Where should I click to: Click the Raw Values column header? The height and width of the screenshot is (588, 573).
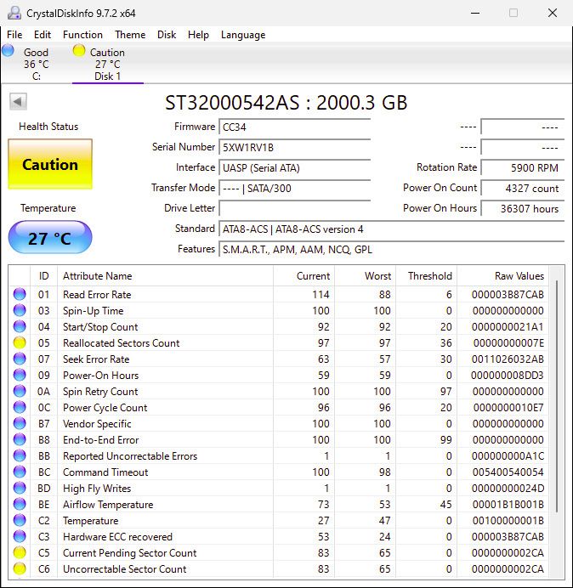(x=502, y=276)
